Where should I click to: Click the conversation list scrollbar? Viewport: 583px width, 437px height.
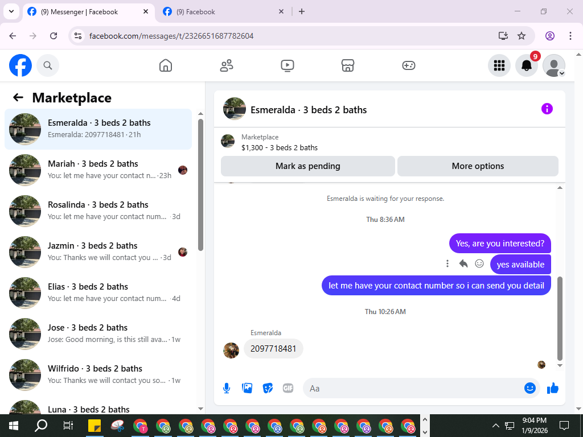201,185
